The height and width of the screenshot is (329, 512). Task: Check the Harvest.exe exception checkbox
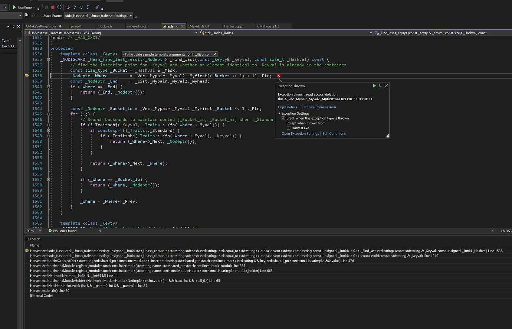tap(288, 128)
